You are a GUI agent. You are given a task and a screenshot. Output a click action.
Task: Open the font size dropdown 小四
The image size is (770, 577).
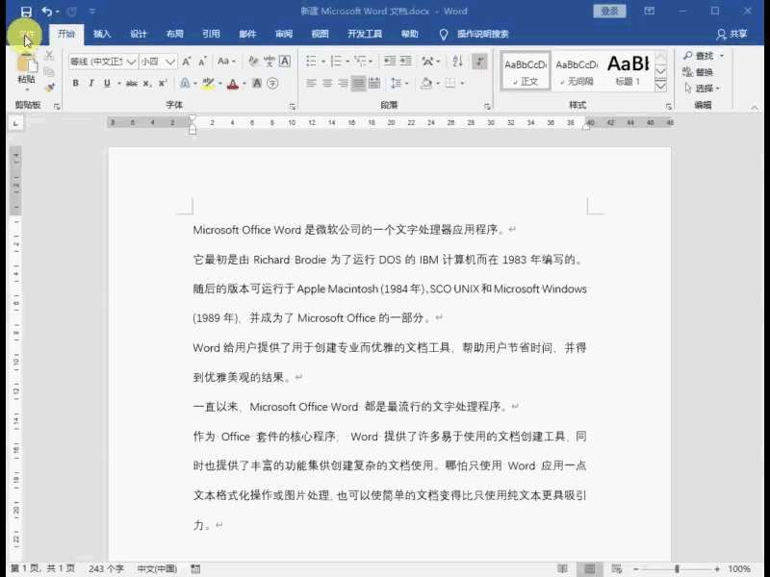(x=170, y=62)
